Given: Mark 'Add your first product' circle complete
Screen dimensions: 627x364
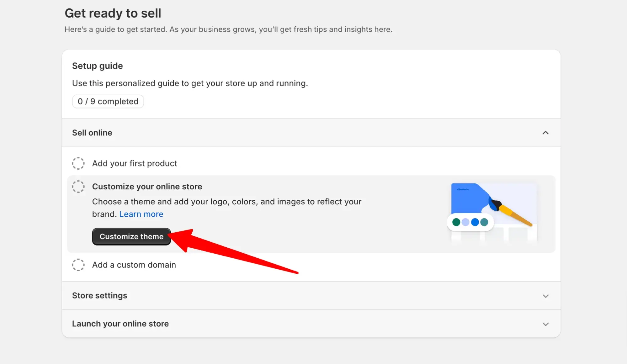Looking at the screenshot, I should pyautogui.click(x=78, y=163).
